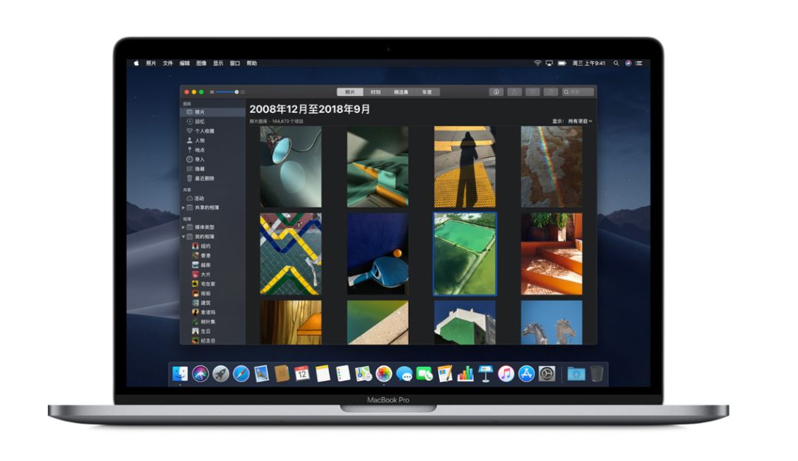
Task: Switch to the 年度 tab
Action: [427, 92]
